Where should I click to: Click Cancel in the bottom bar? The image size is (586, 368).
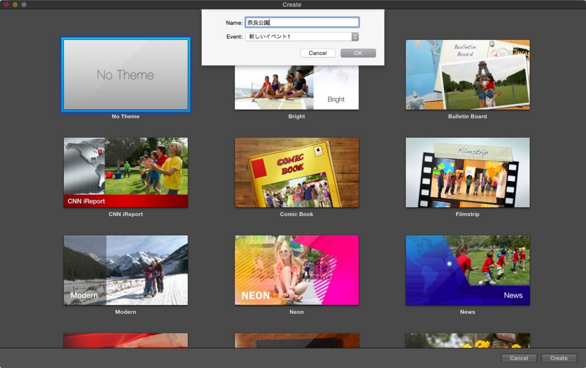point(519,358)
